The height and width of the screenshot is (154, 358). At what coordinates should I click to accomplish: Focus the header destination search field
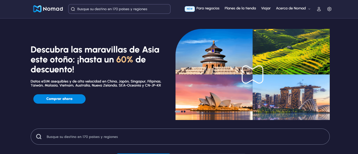point(121,9)
